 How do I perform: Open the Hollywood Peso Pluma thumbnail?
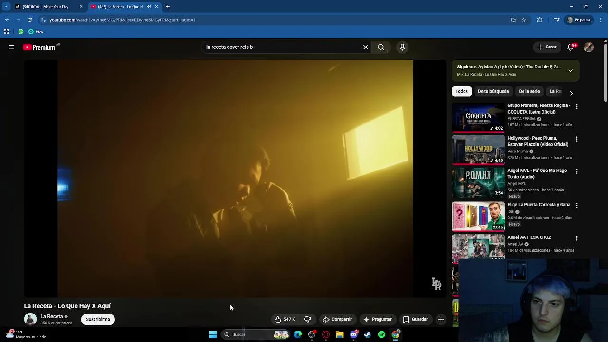click(478, 150)
